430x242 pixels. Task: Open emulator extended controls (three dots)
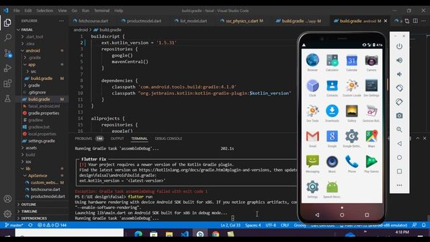click(x=399, y=186)
